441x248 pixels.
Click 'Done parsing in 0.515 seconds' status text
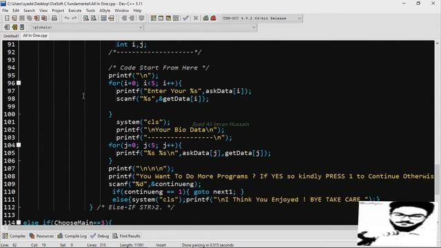[208, 245]
